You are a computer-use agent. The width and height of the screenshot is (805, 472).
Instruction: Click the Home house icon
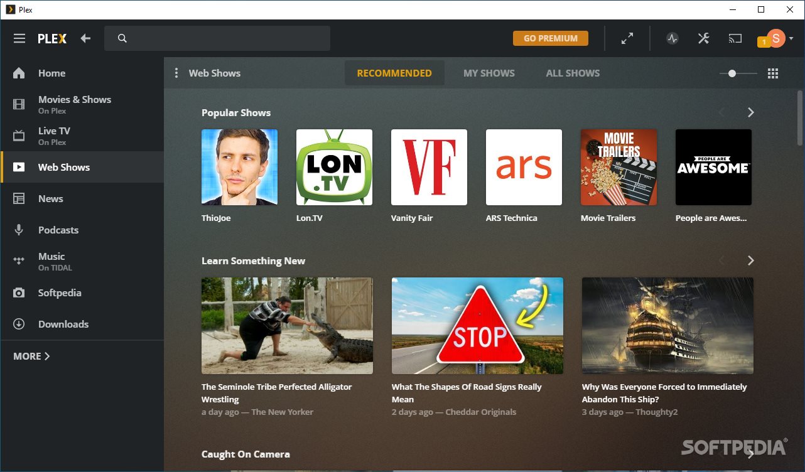coord(19,73)
